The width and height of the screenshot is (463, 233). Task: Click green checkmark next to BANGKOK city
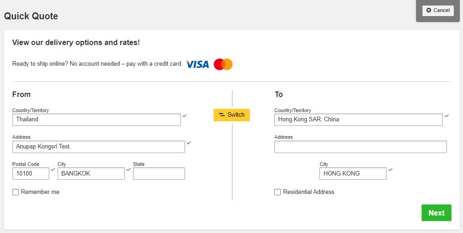coord(128,170)
